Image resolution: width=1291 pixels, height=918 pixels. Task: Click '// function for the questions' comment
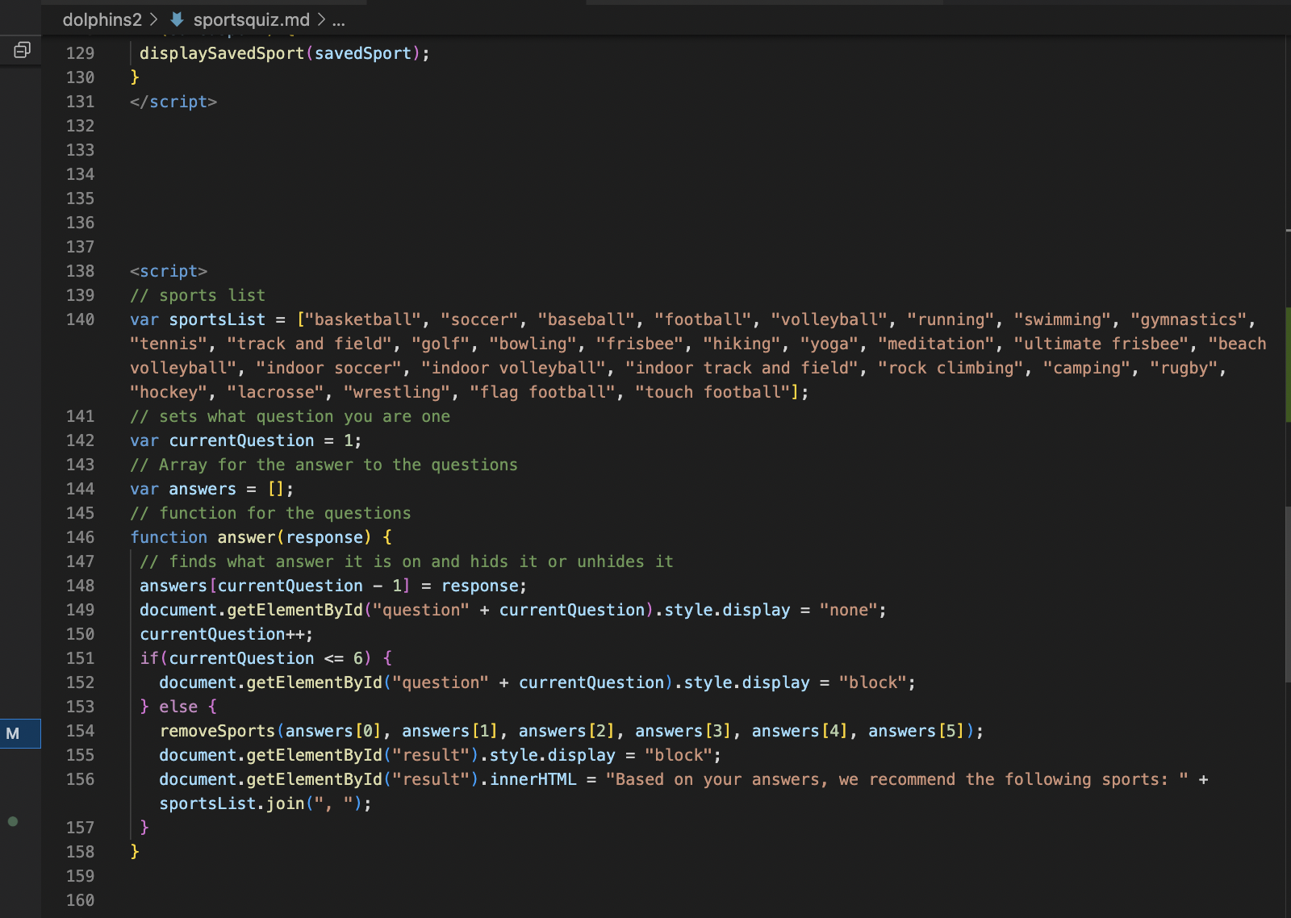270,513
